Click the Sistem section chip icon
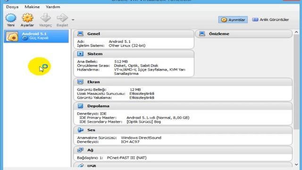Screen dimensions: 302x170 [x=80, y=54]
